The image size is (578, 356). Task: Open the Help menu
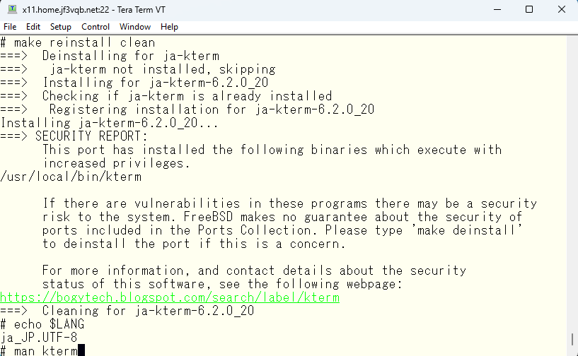(169, 27)
